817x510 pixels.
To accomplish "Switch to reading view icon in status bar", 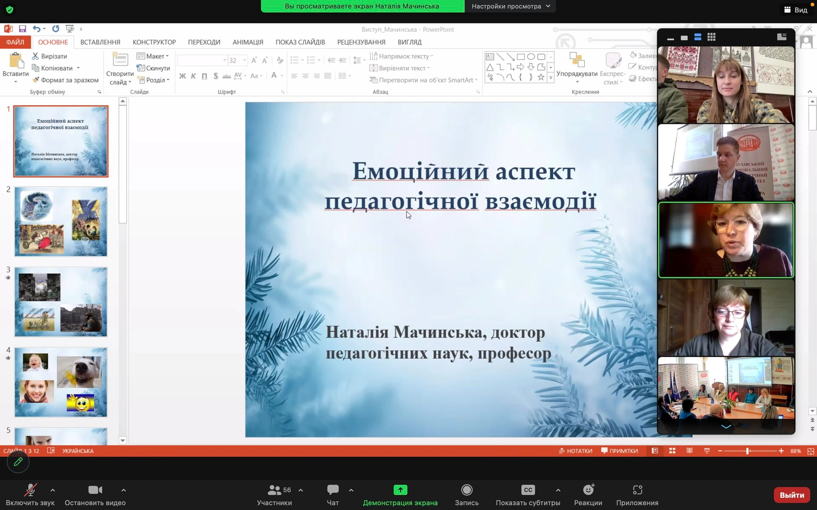I will click(689, 451).
